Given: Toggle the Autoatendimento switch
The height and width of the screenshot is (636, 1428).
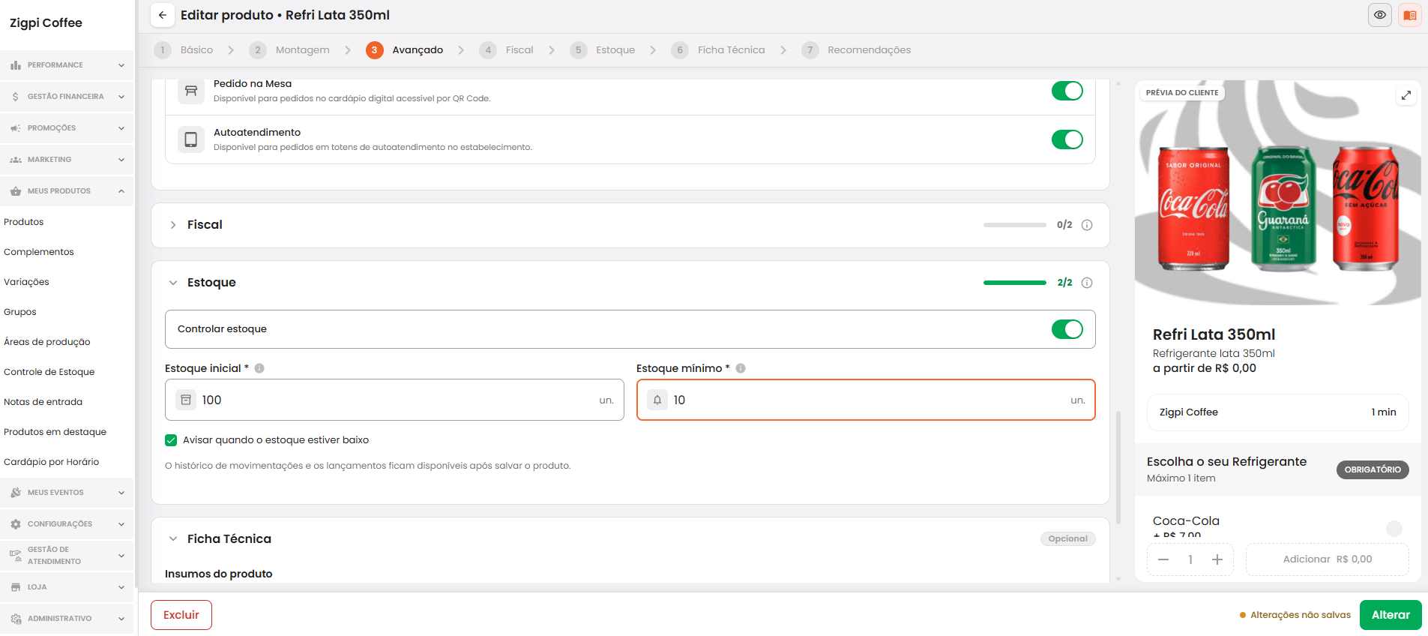Looking at the screenshot, I should 1067,139.
